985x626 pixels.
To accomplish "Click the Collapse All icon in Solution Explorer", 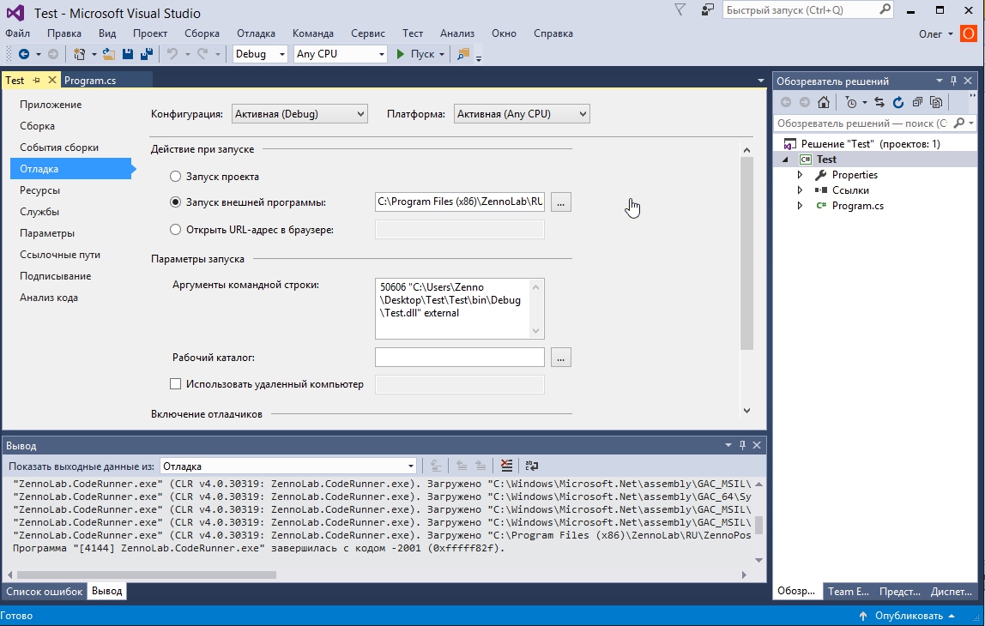I will (917, 102).
